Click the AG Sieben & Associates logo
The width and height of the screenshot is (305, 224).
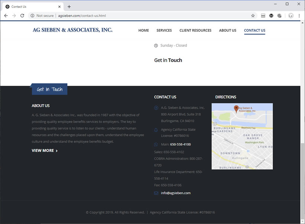(x=72, y=30)
